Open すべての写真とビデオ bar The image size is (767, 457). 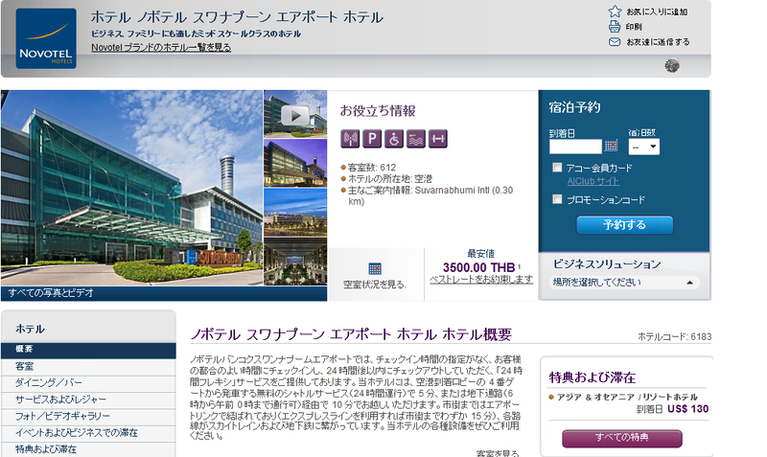pyautogui.click(x=164, y=293)
